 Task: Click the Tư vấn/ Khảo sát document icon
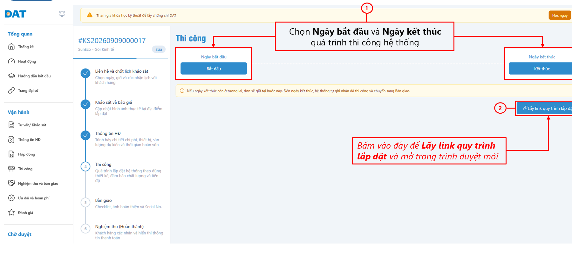tap(11, 125)
